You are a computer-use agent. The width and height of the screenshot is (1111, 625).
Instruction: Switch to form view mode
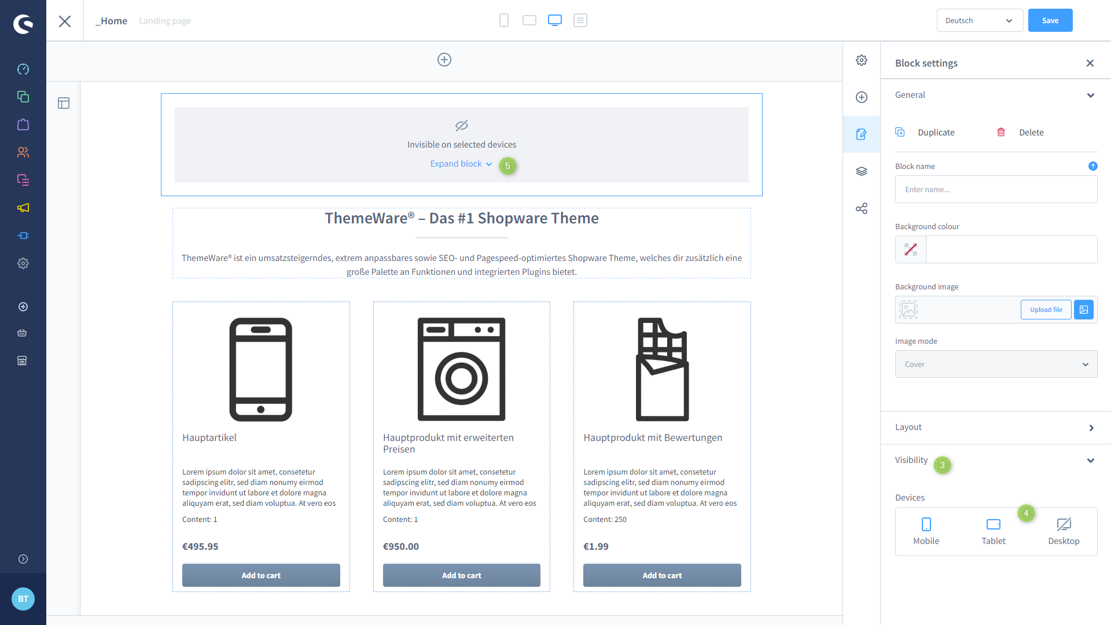coord(580,20)
